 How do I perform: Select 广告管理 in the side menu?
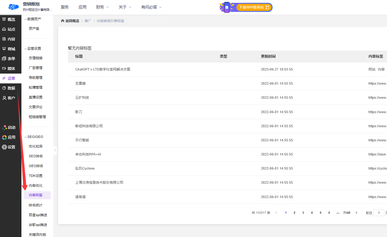click(x=36, y=68)
